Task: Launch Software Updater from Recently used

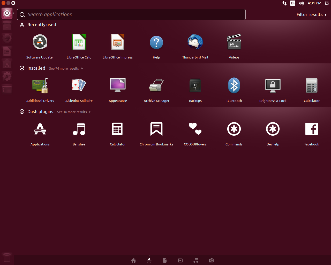Action: pos(40,46)
